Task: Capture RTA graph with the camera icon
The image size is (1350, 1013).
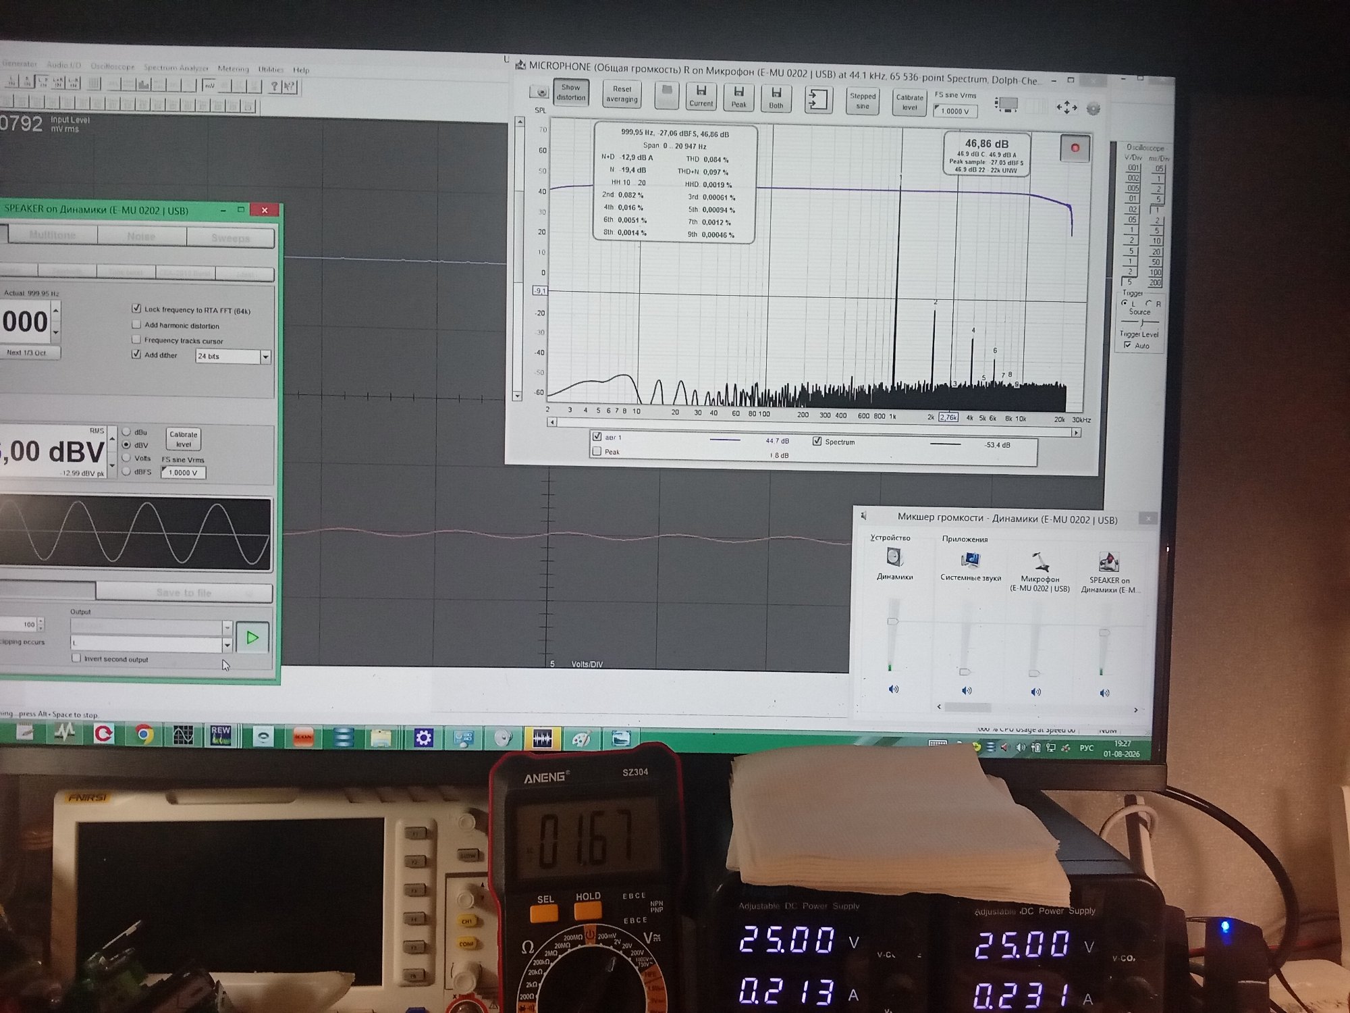Action: (x=540, y=93)
